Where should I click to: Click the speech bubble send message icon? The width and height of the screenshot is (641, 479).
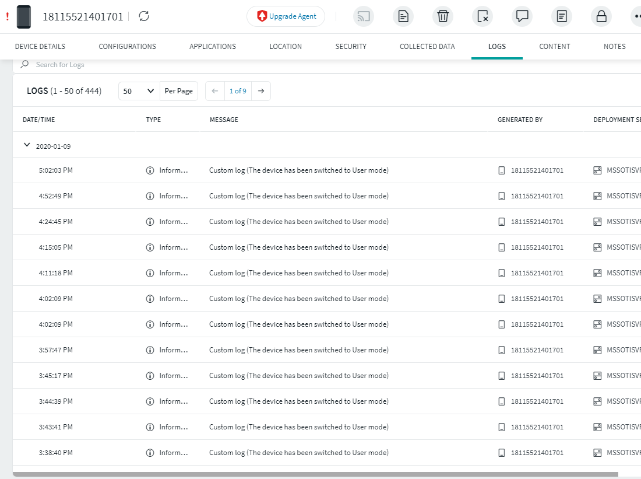(522, 16)
